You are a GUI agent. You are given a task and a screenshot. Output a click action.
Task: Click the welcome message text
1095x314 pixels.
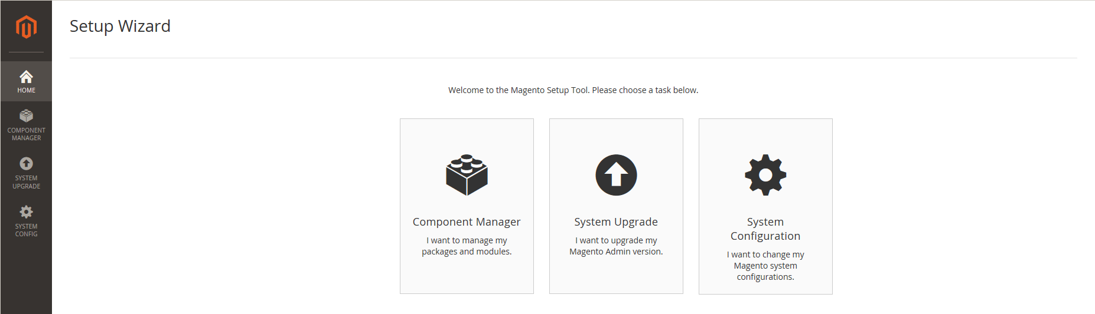(573, 90)
